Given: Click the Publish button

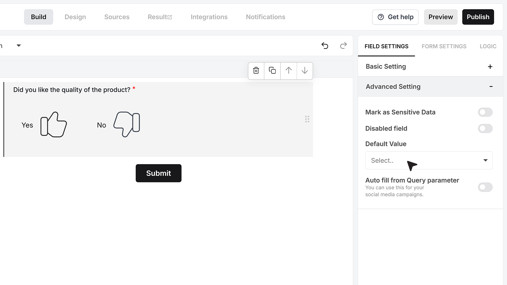Looking at the screenshot, I should (478, 17).
